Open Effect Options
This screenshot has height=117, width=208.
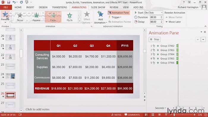(x=87, y=18)
